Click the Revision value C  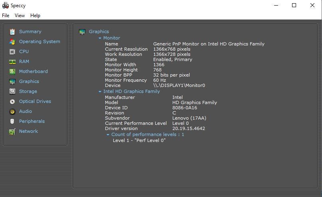coord(174,113)
